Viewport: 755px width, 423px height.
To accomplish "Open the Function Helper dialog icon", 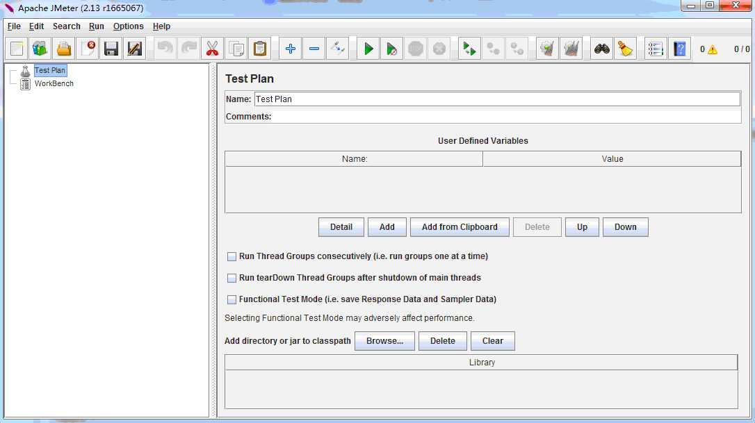I will tap(656, 49).
